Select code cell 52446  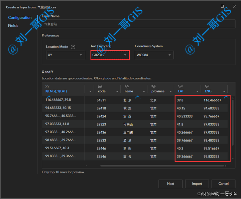point(101,148)
